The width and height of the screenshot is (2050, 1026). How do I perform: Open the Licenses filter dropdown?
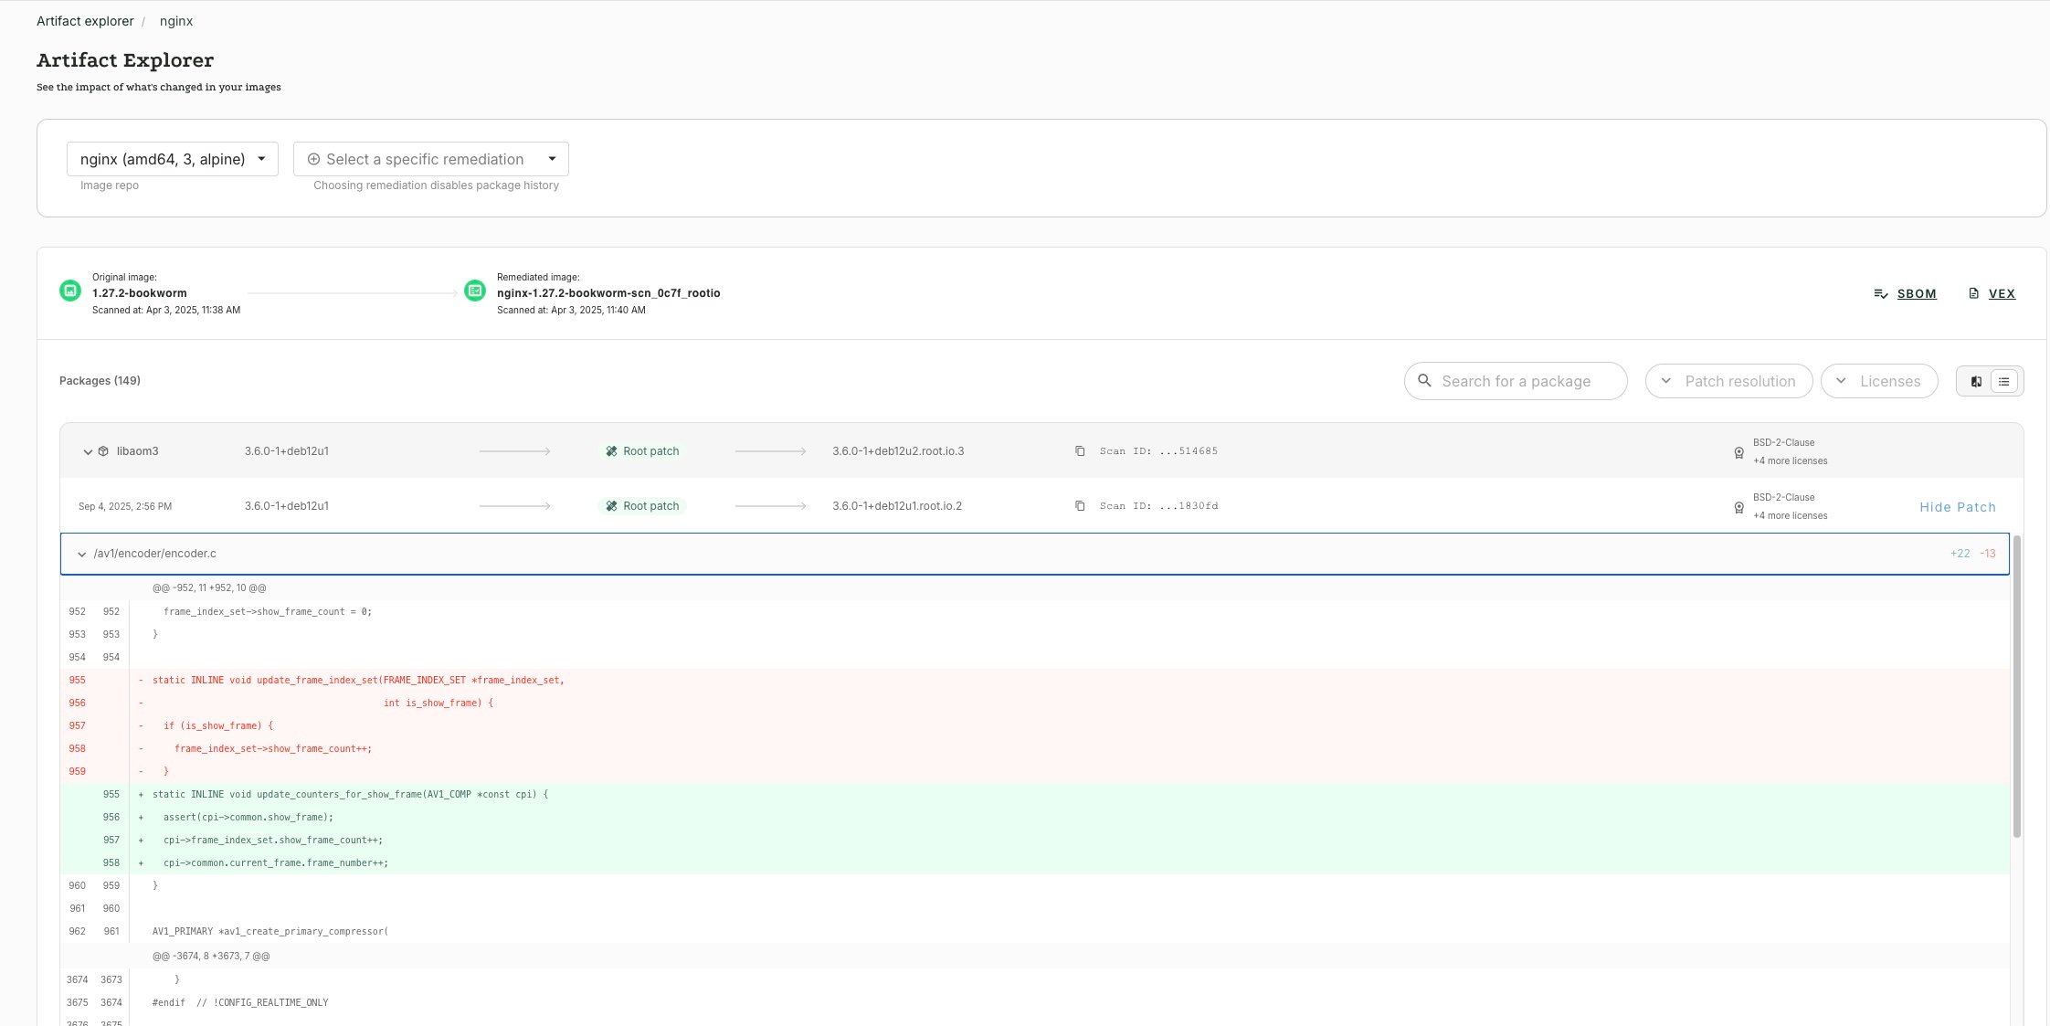(1878, 381)
